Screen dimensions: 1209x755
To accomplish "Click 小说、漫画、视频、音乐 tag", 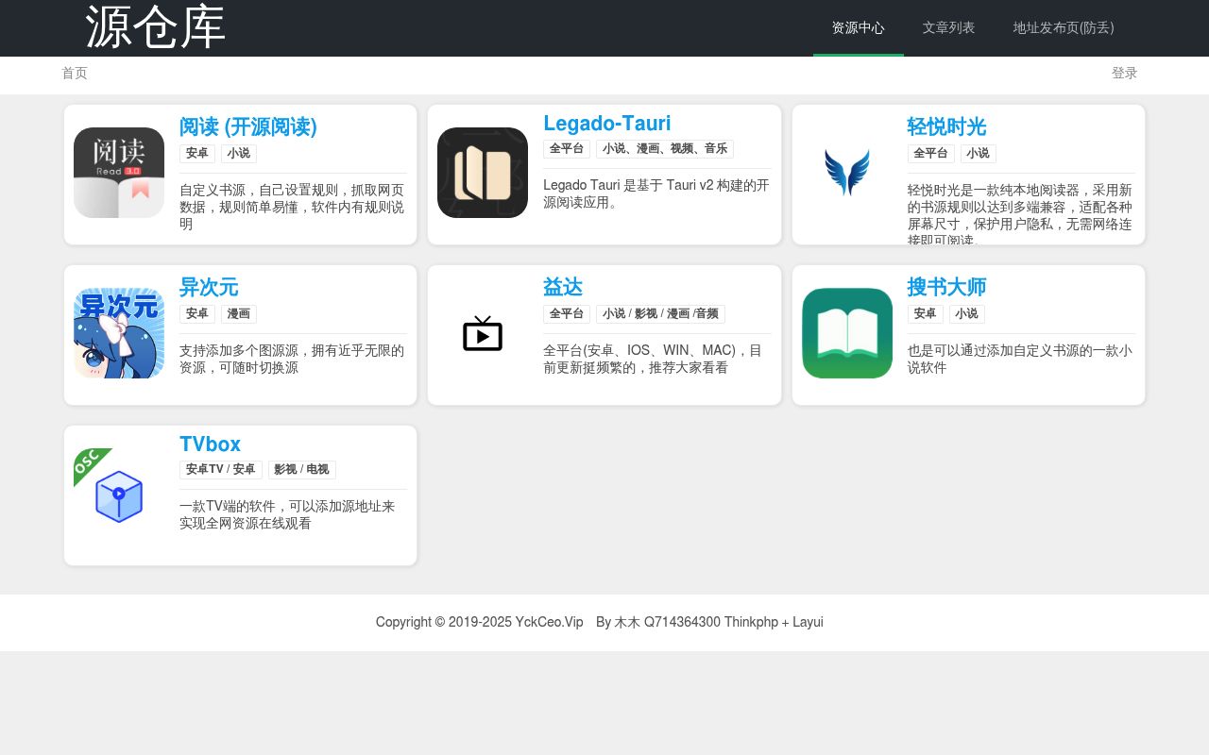I will tap(665, 149).
